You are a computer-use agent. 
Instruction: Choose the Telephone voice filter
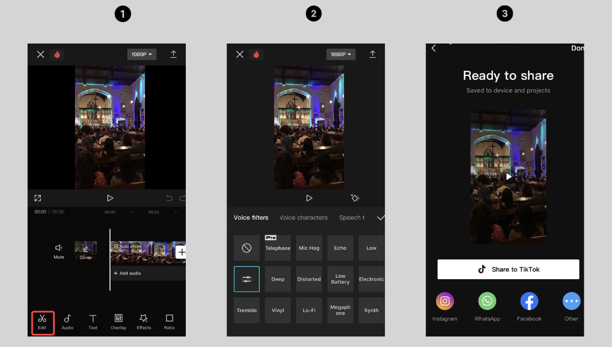pos(278,248)
